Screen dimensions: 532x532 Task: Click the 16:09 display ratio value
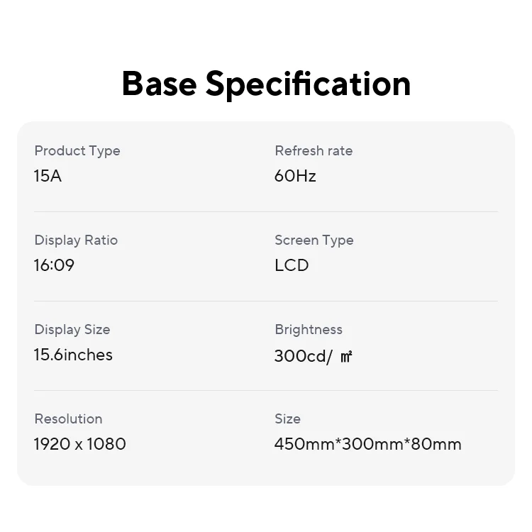pyautogui.click(x=54, y=265)
